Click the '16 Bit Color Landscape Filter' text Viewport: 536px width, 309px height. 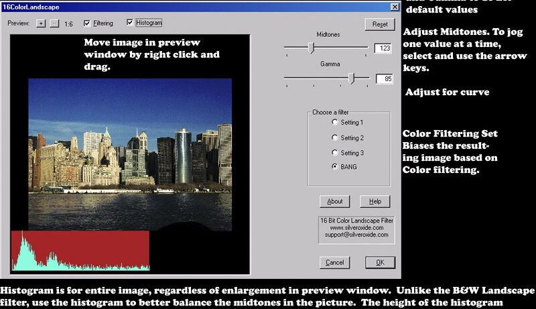(x=356, y=221)
